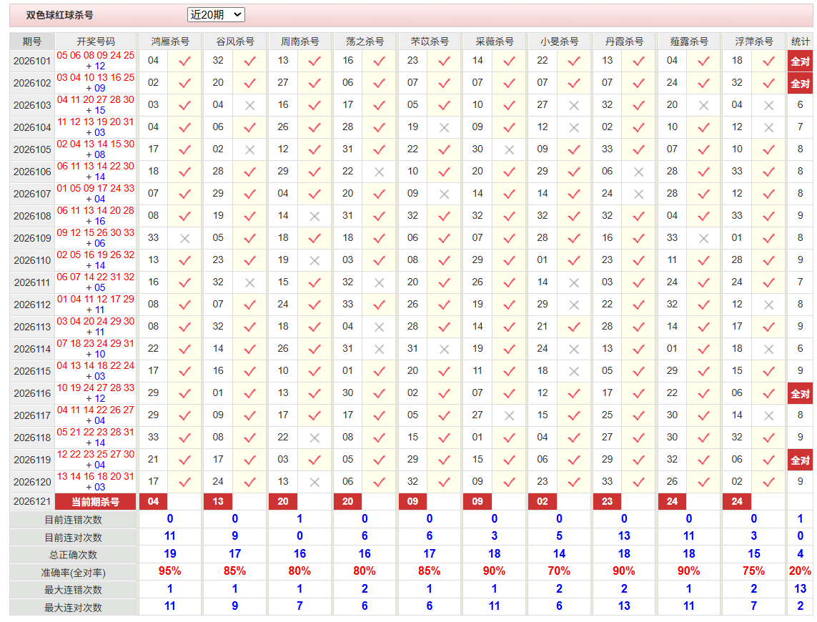The image size is (817, 622).
Task: Click the X mark for 周南杀号 in row 2026120
Action: pos(315,483)
